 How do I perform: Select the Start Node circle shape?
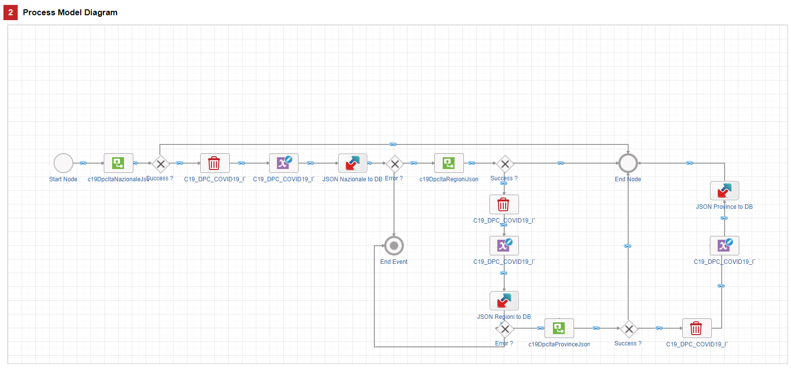(63, 163)
